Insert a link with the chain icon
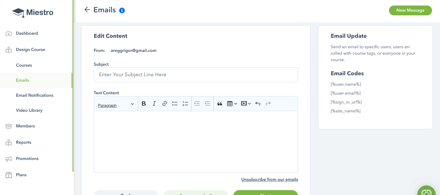Screen dimensions: 440x195 click(165, 104)
